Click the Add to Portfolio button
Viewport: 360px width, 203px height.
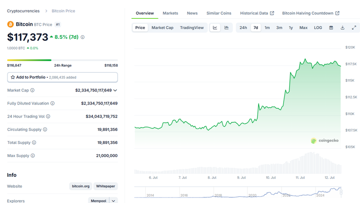pyautogui.click(x=62, y=77)
